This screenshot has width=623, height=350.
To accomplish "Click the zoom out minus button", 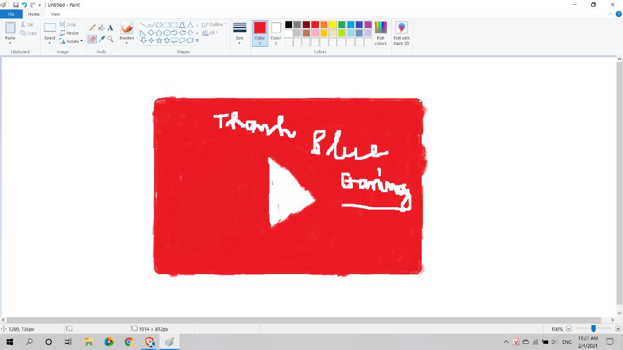I will click(569, 329).
